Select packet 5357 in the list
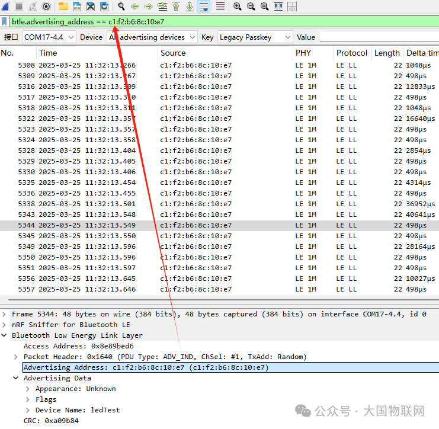 [x=219, y=289]
